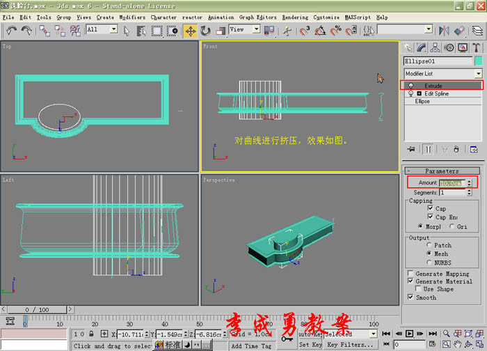
Task: Click the Pin Stack icon
Action: (411, 149)
